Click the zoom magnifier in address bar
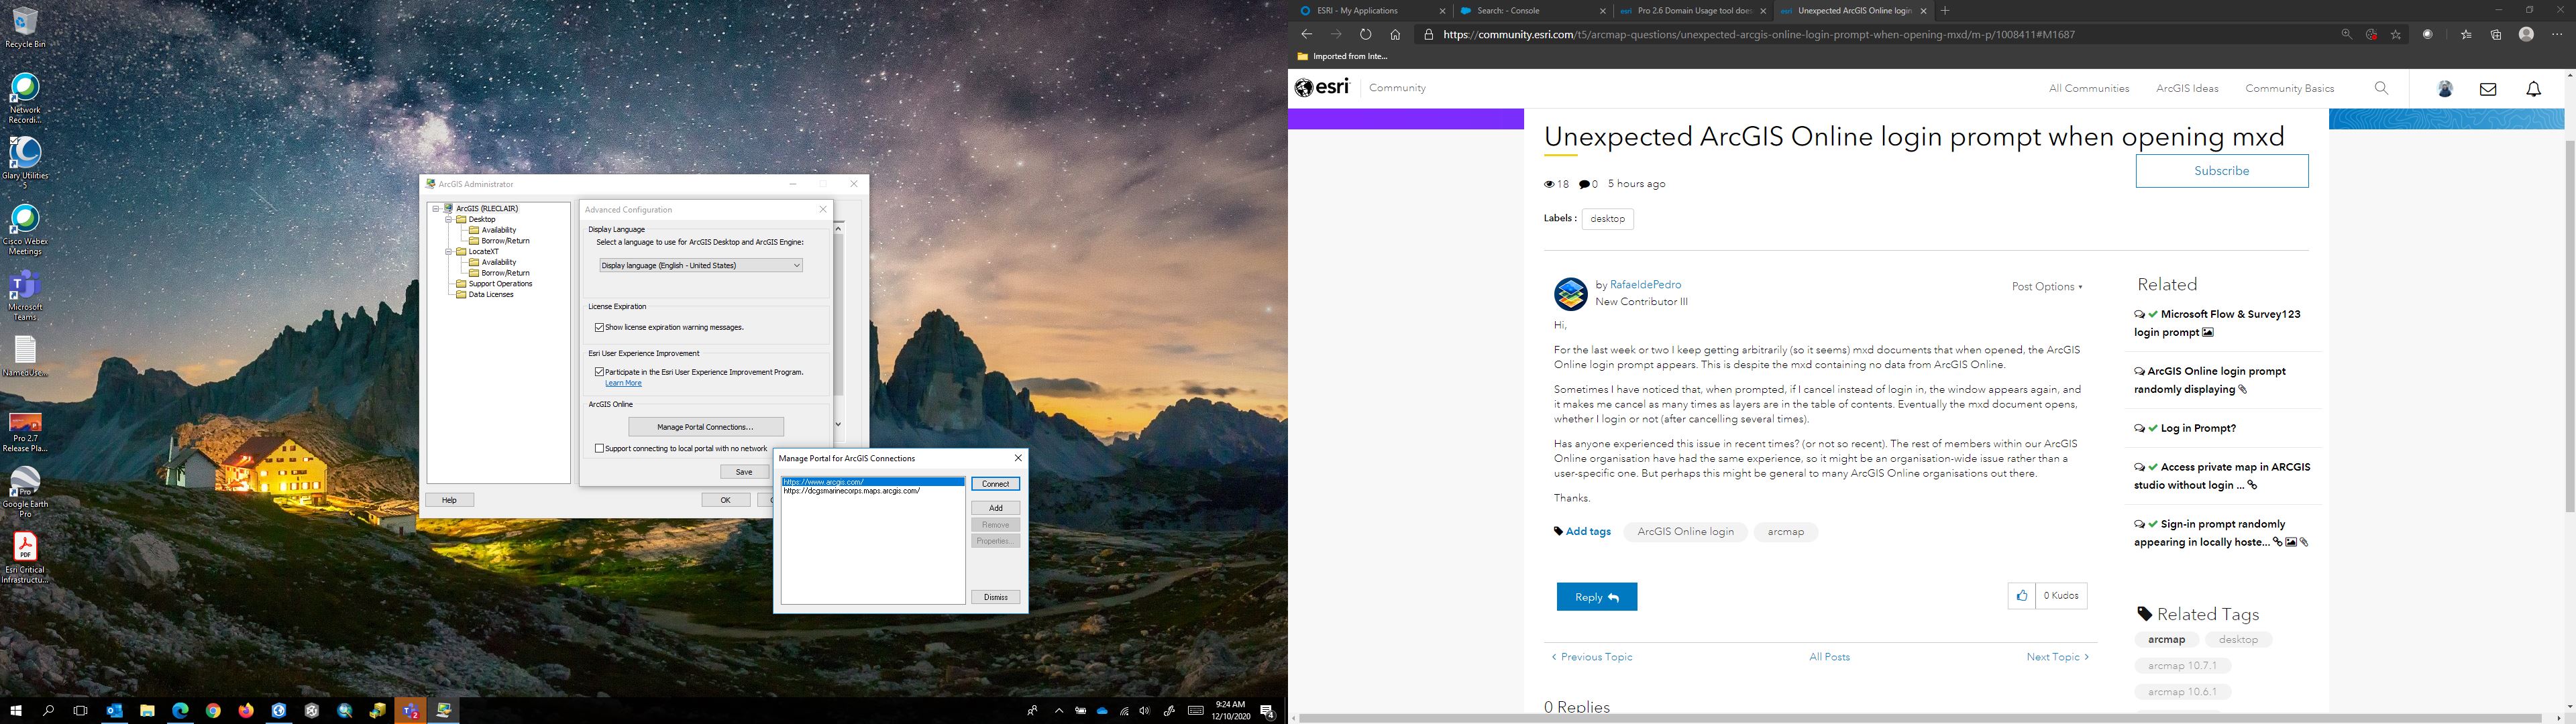The image size is (2576, 724). (x=2346, y=34)
